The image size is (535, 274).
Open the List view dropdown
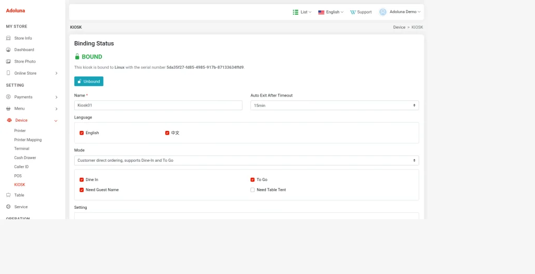point(303,12)
